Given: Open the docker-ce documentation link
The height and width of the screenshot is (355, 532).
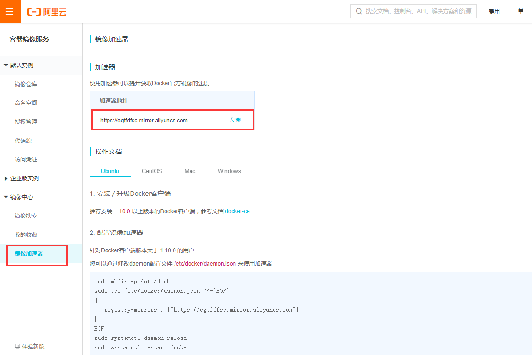Looking at the screenshot, I should point(237,211).
